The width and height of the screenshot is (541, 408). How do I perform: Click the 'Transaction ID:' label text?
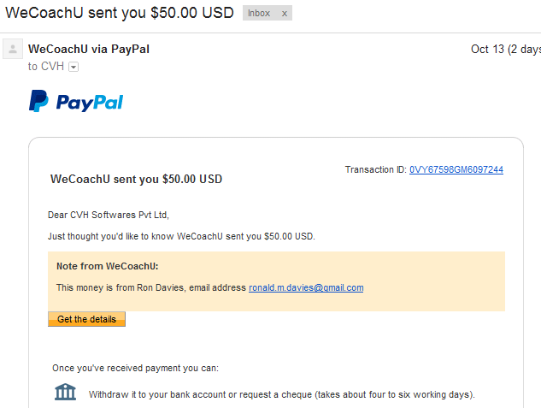[376, 169]
